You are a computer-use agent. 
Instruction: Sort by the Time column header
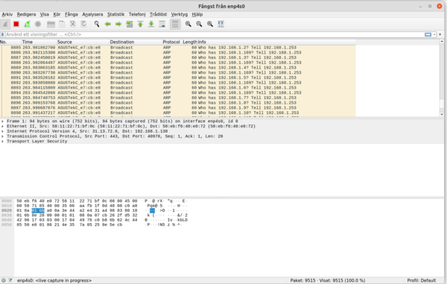coord(39,42)
